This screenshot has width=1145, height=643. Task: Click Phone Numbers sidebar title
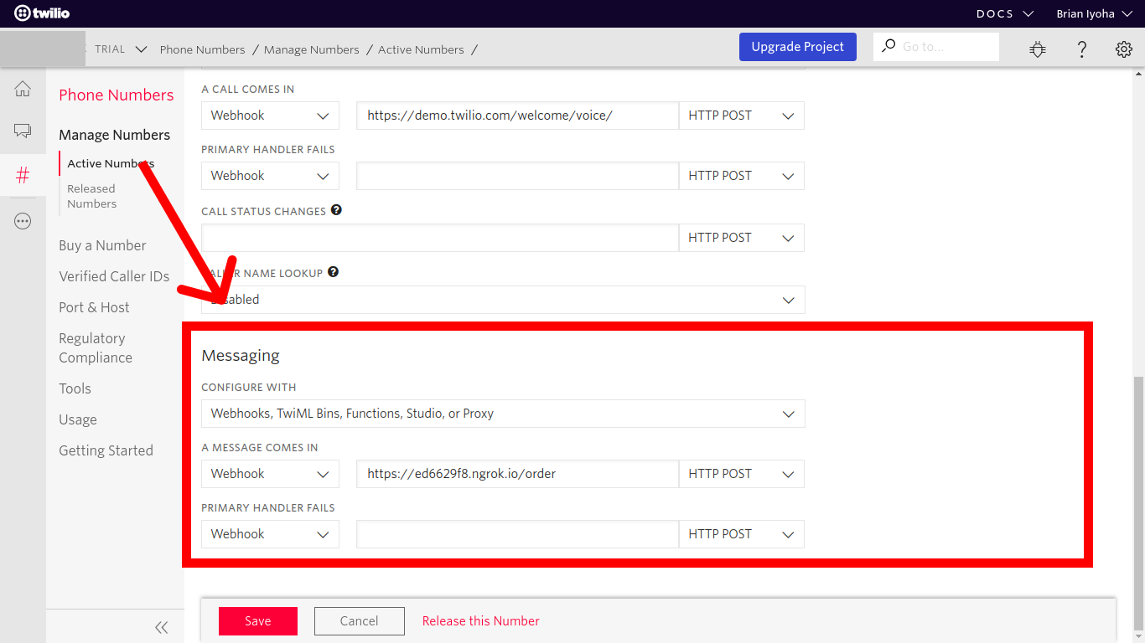coord(117,95)
